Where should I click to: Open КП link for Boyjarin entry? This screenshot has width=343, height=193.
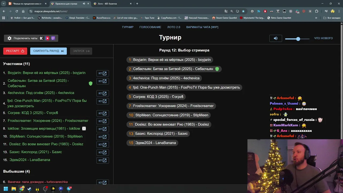click(x=103, y=73)
